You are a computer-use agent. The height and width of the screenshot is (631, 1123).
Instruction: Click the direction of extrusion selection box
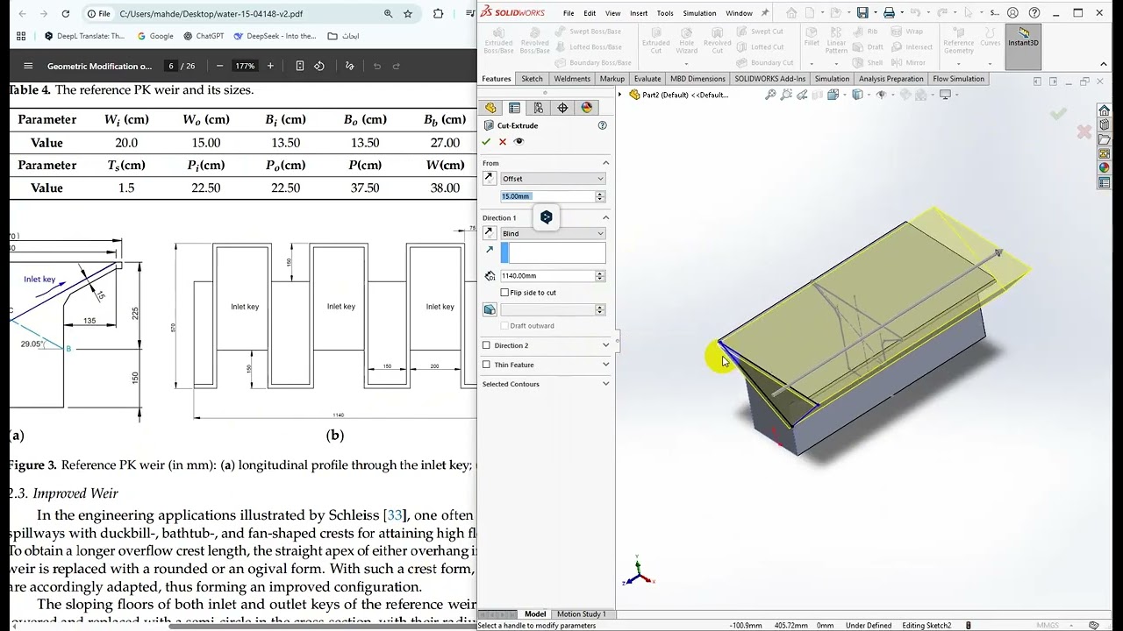[553, 252]
